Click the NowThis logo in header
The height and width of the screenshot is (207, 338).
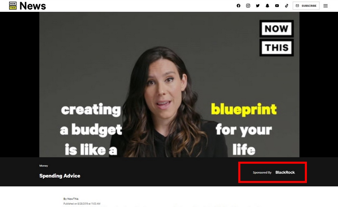click(13, 6)
